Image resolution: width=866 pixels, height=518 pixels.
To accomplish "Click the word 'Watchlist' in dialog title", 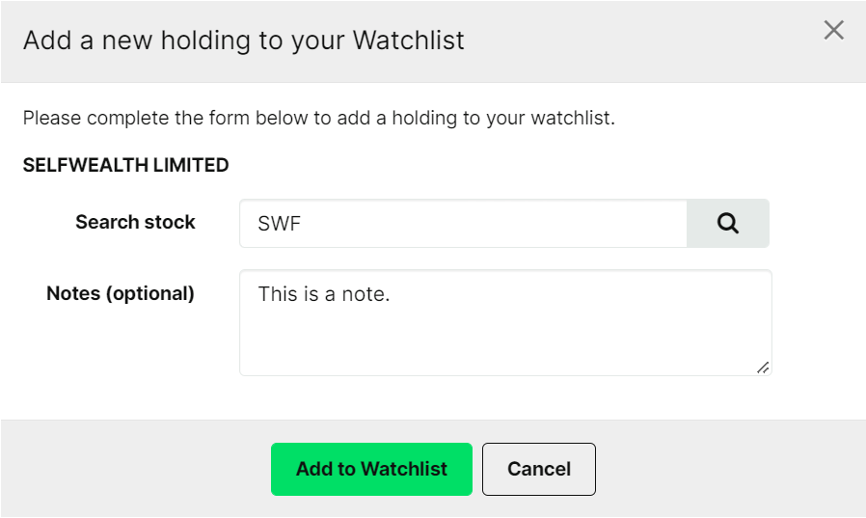I will (x=409, y=41).
